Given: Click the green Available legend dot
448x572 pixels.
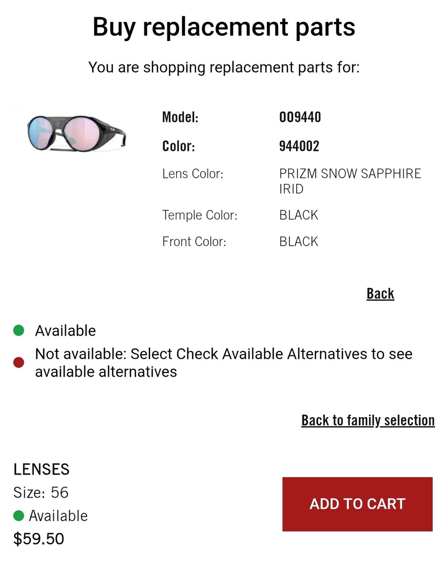Looking at the screenshot, I should click(19, 330).
